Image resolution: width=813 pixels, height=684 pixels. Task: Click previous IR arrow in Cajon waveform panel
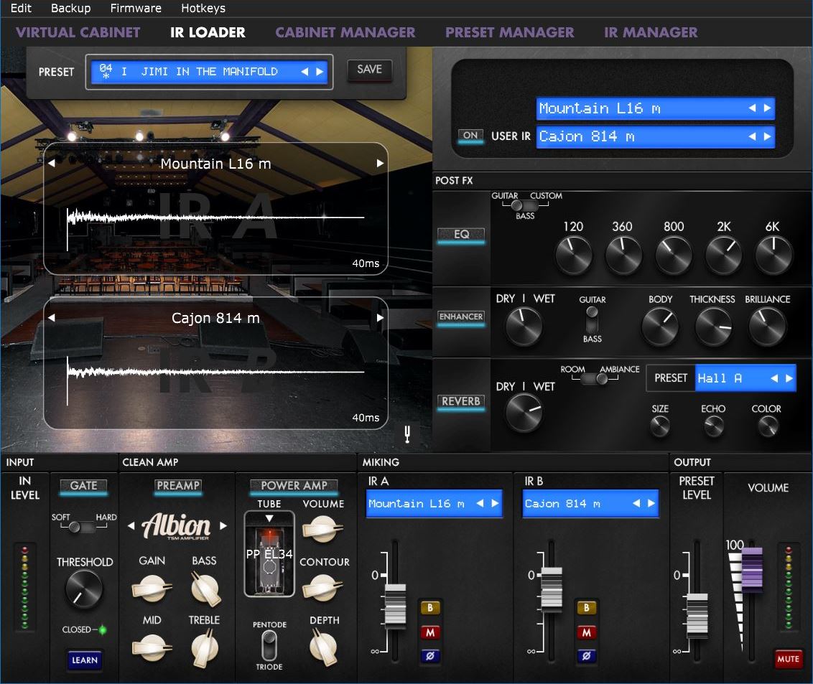52,318
